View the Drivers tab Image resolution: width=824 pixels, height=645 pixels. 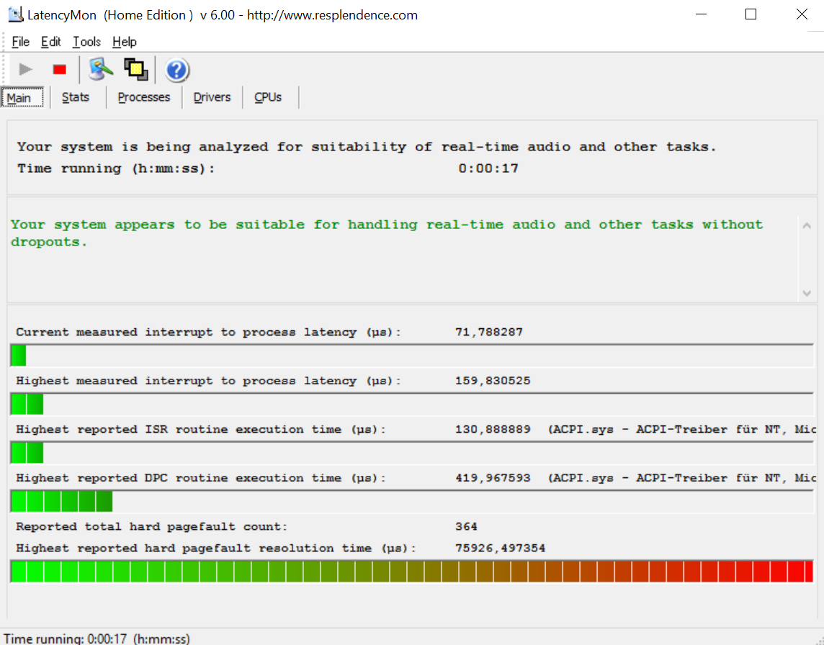pos(212,97)
